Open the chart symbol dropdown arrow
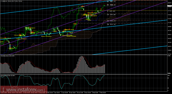Viewport: 172px width, 94px height. [x=1, y=1]
